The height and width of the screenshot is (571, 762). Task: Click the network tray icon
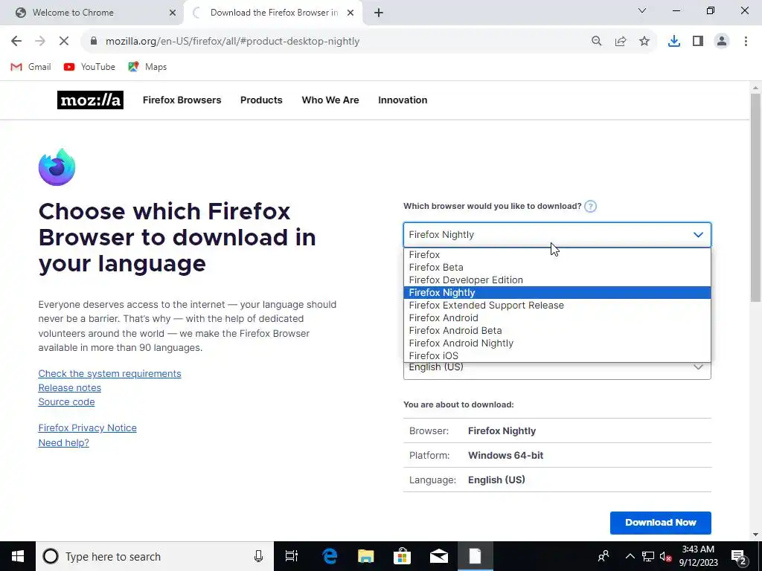pyautogui.click(x=648, y=556)
